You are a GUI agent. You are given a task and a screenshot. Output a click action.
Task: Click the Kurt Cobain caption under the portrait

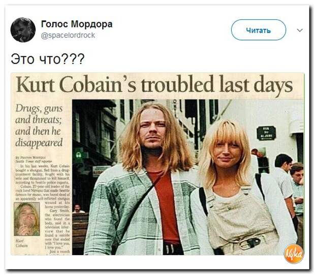point(20,243)
